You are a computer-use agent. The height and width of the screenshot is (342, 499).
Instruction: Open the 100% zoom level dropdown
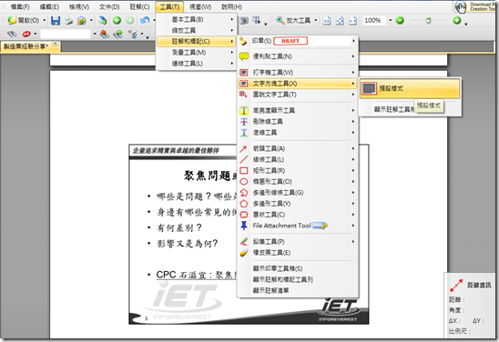click(390, 21)
